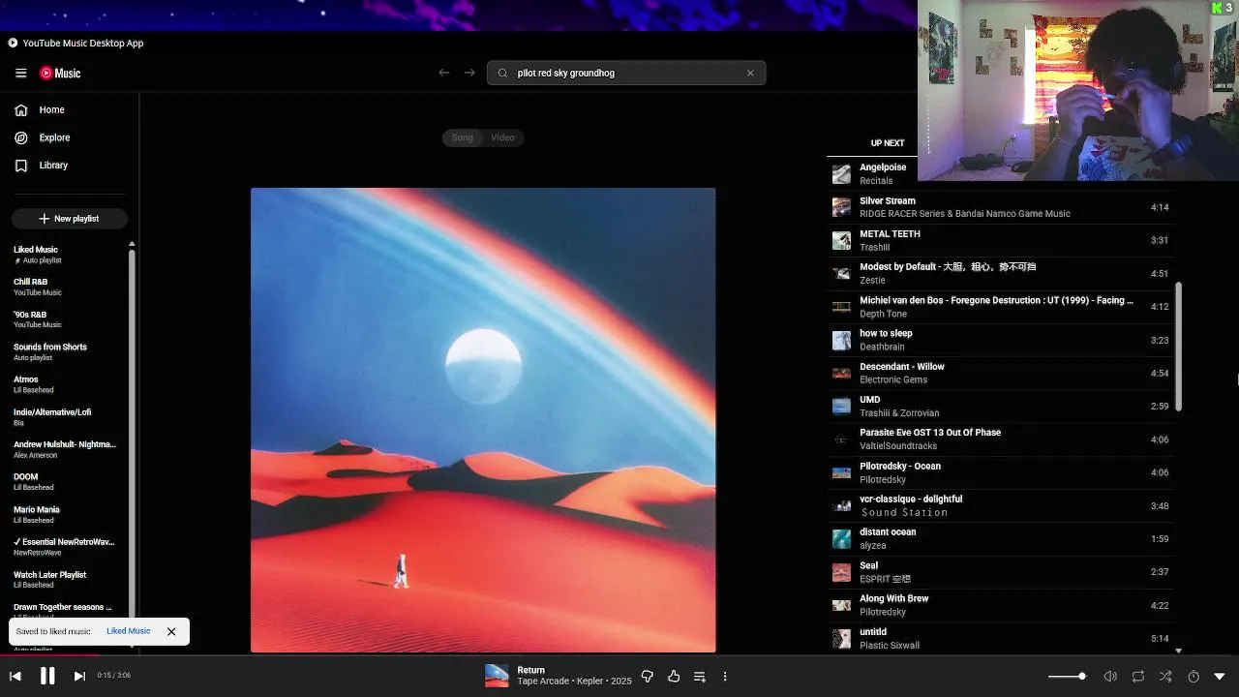Open the hamburger guide menu

(x=20, y=73)
